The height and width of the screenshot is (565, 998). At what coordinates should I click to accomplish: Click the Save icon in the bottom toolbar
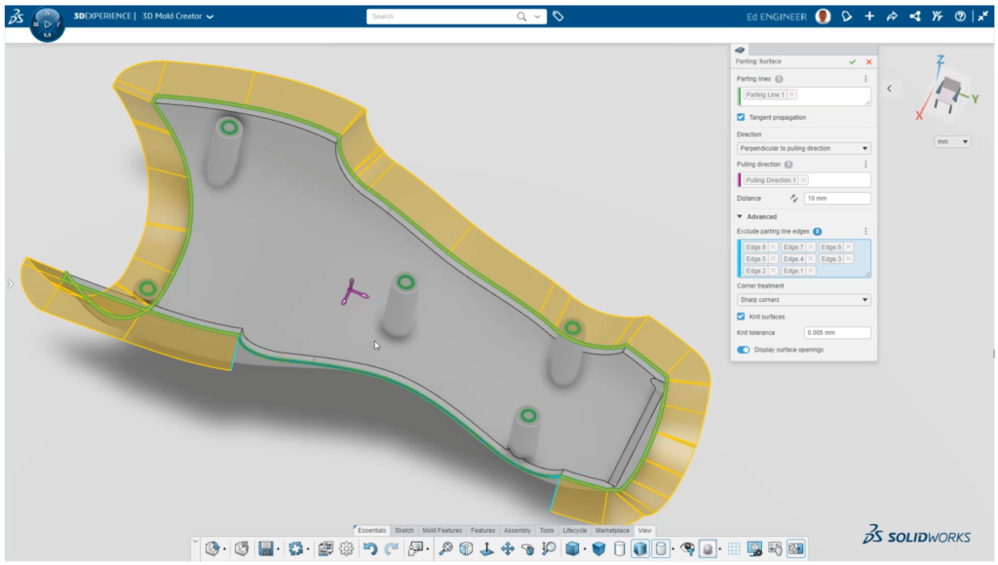point(264,548)
